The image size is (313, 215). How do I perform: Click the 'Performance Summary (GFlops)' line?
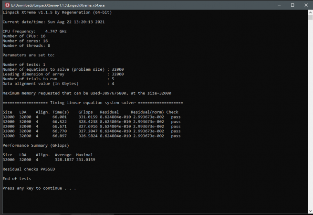[x=36, y=145]
